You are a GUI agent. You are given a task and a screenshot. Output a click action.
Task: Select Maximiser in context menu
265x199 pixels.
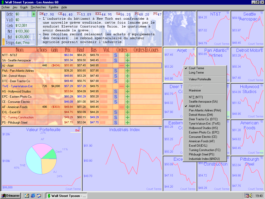pyautogui.click(x=205, y=90)
